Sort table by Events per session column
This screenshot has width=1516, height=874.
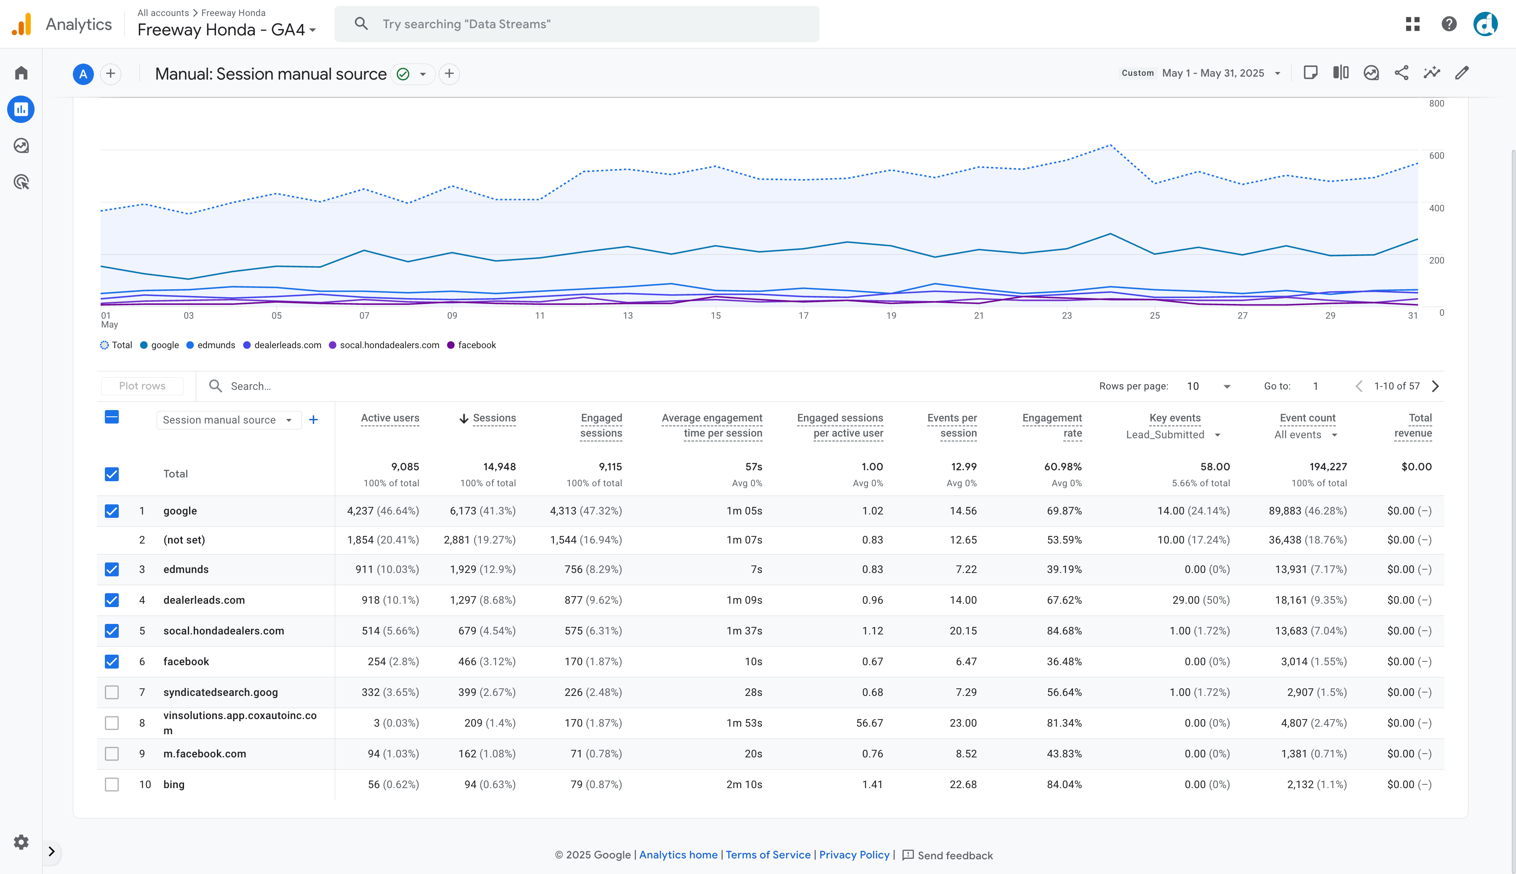(952, 425)
